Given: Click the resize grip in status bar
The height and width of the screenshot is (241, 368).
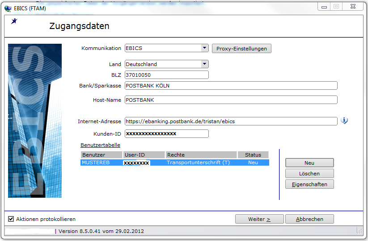Looking at the screenshot, I should click(x=360, y=231).
